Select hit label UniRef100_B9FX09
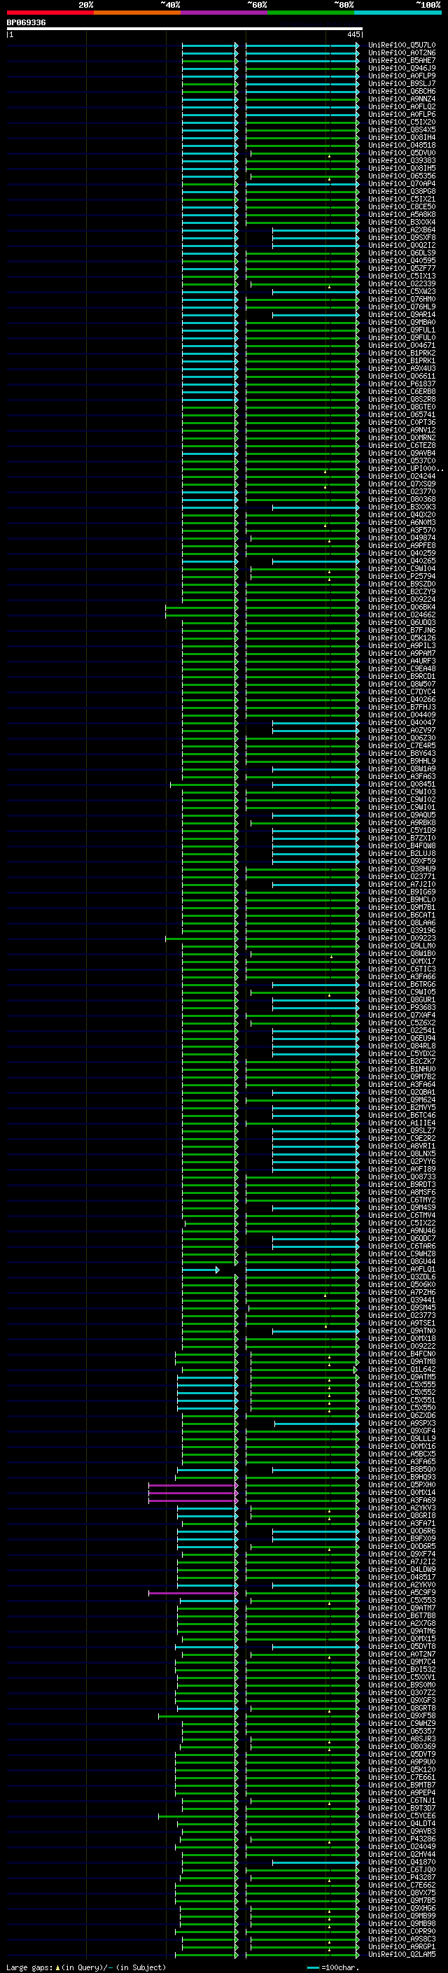Screen dimensions: 448x1973 coord(401,1538)
